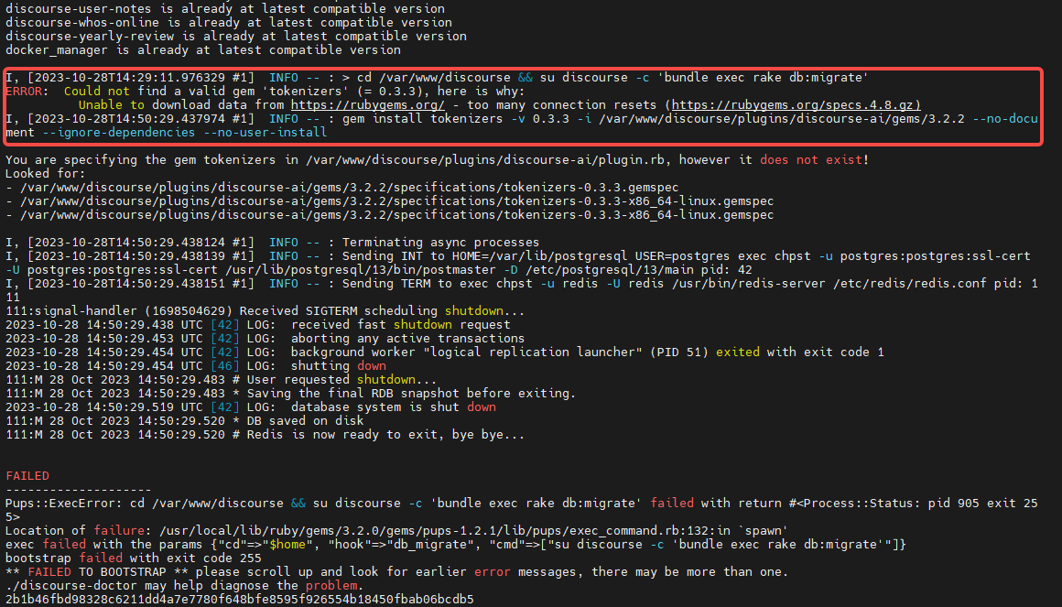Click the 'Received SIGTERM scheduling shutdown...' line
This screenshot has height=607, width=1062.
[265, 311]
